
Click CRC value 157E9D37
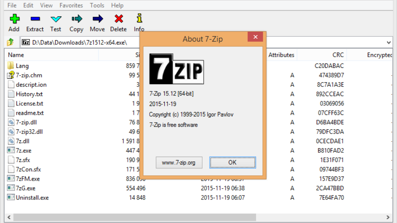(332, 179)
